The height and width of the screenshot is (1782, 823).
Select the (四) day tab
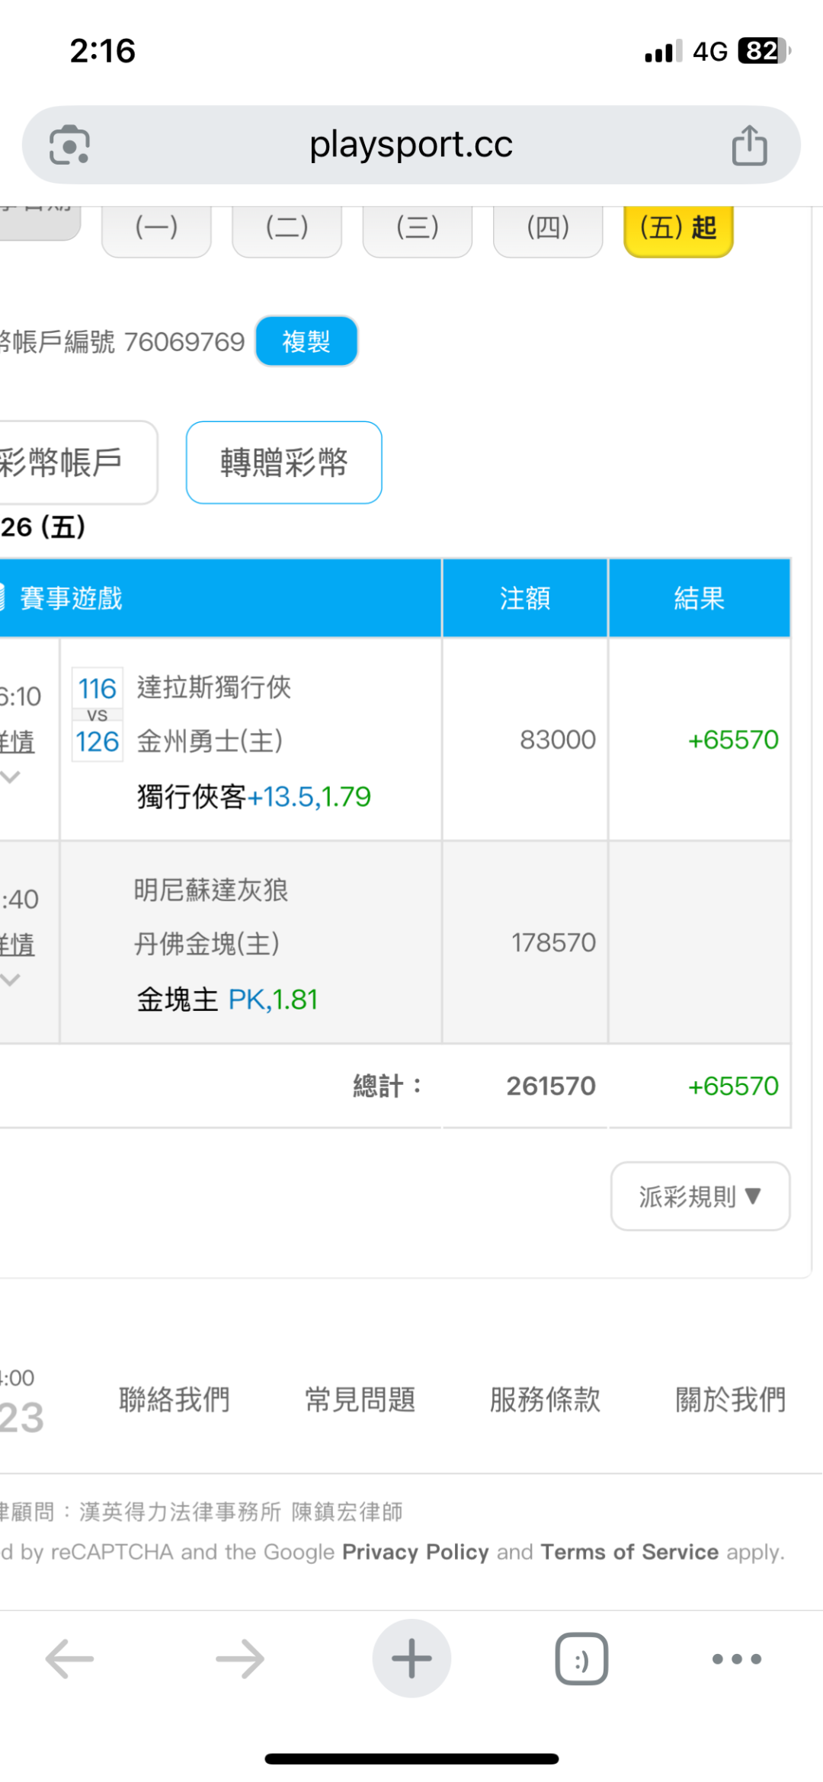click(x=548, y=228)
